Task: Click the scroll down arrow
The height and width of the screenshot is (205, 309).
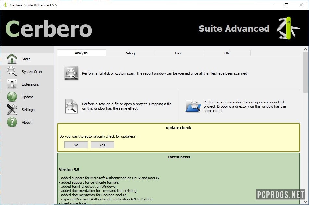Action: [x=305, y=202]
